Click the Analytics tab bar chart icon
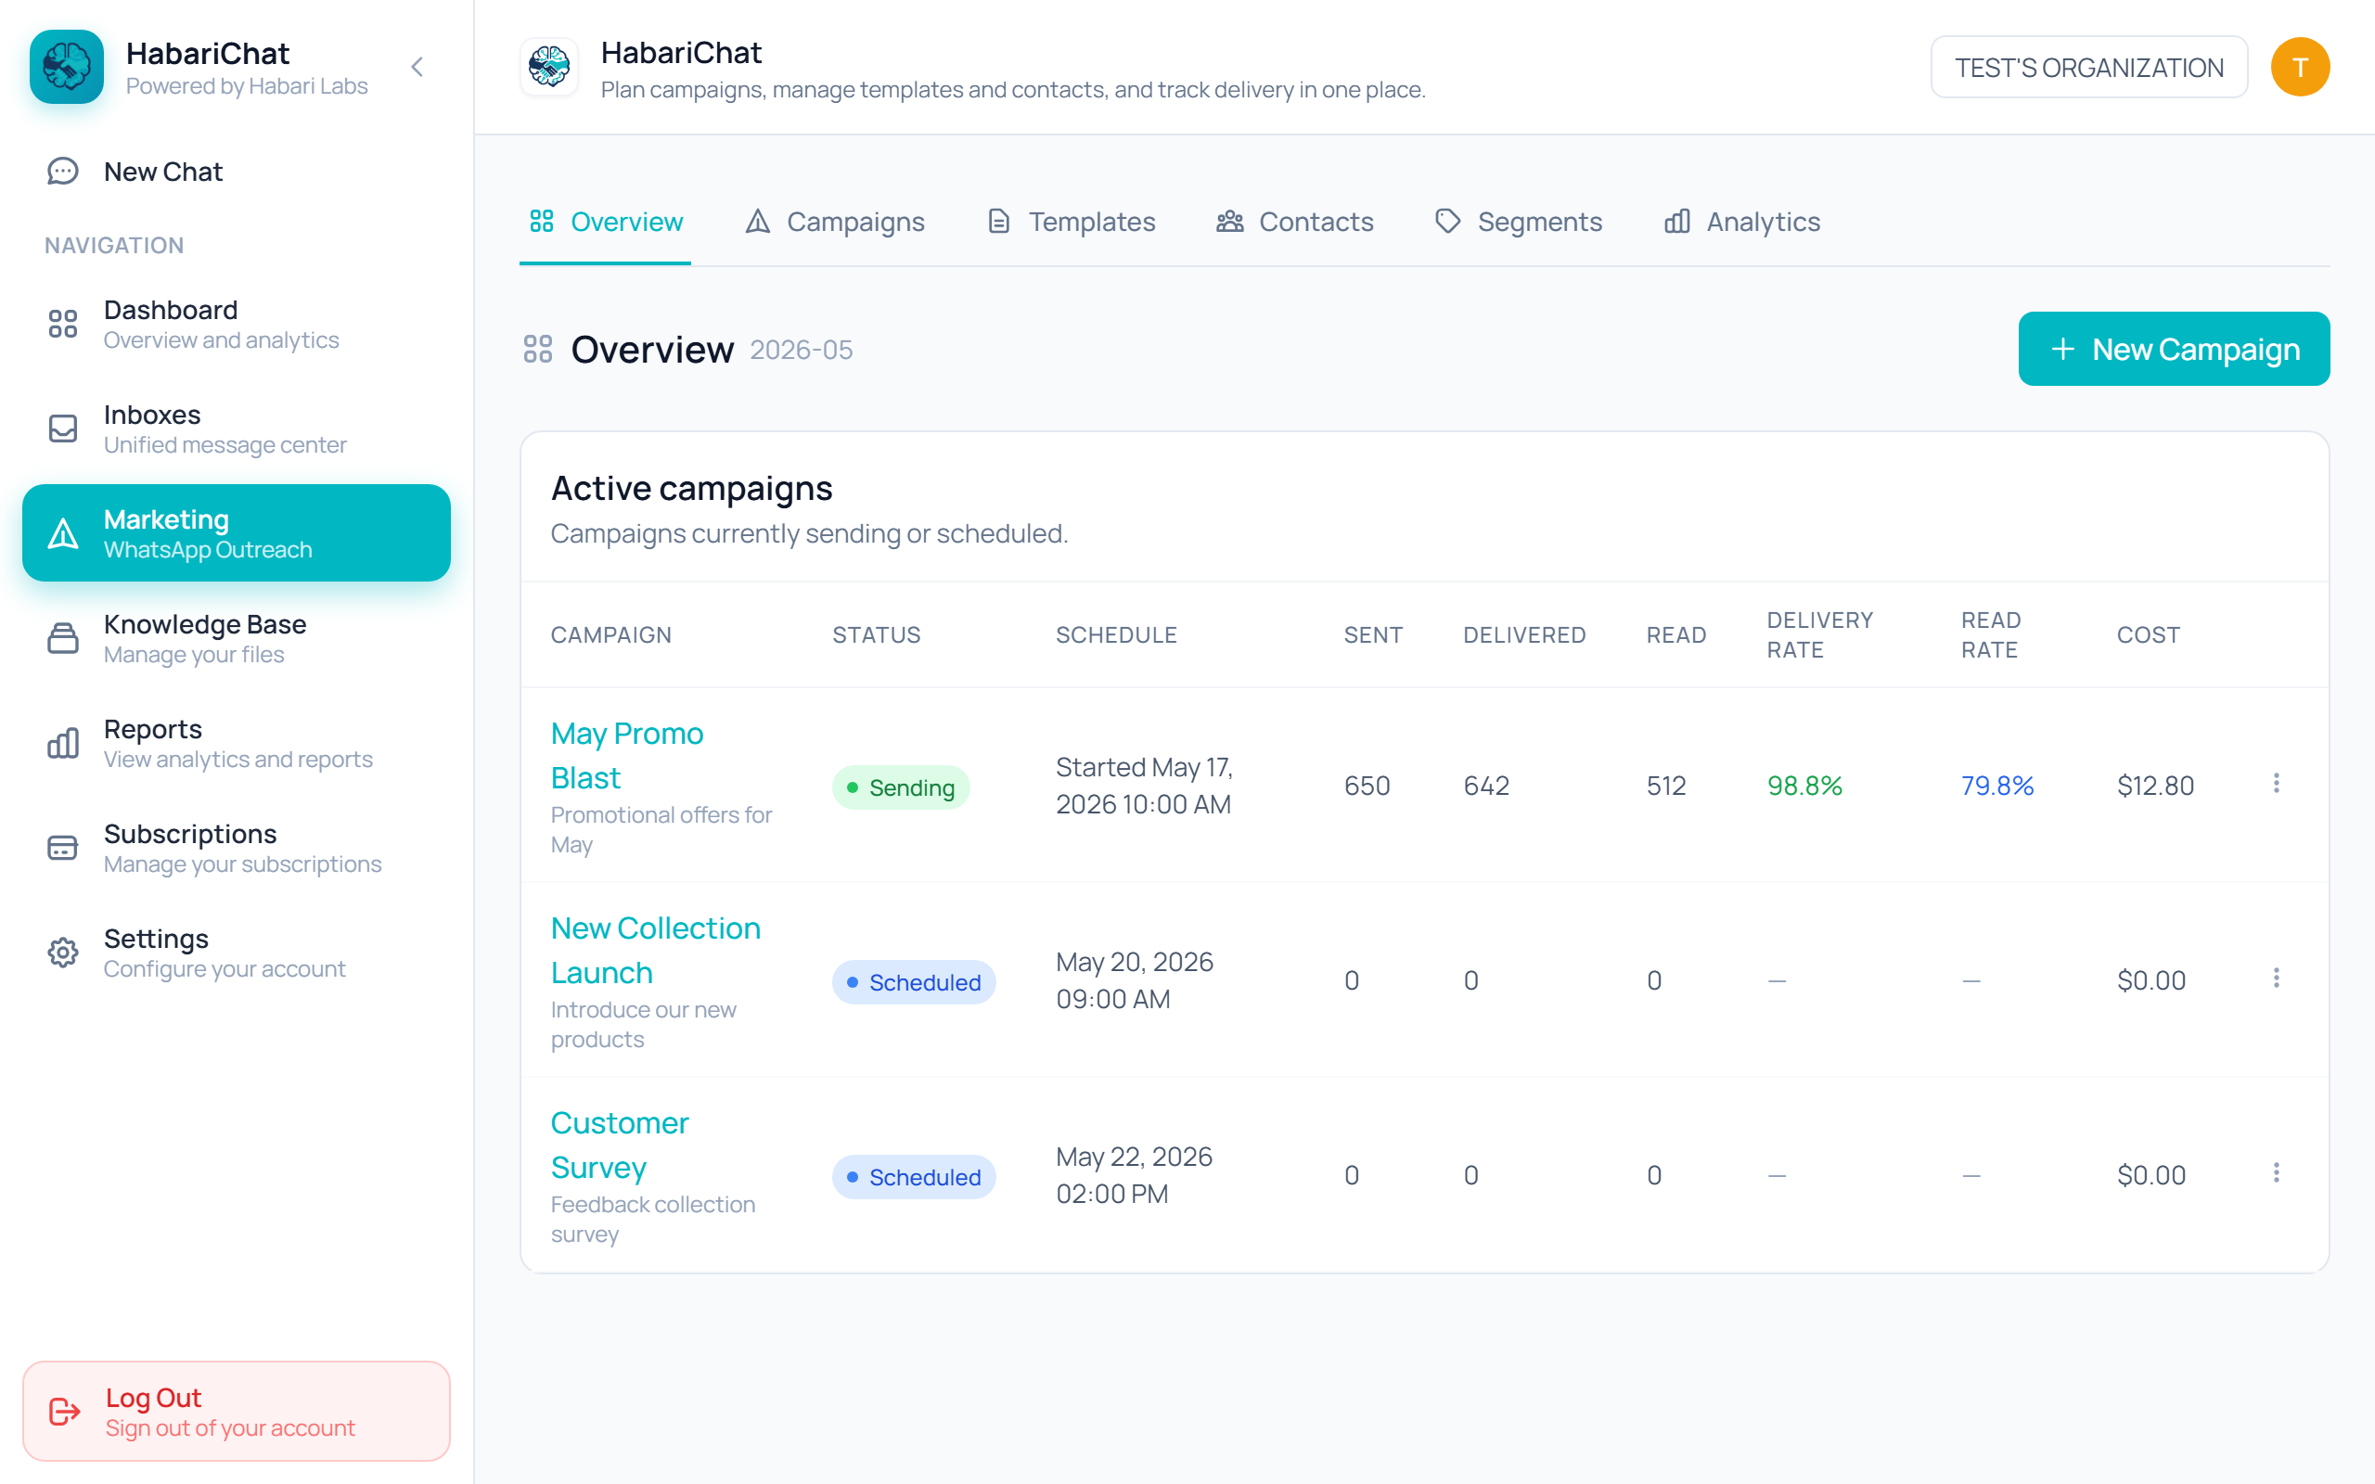The width and height of the screenshot is (2375, 1484). click(x=1677, y=221)
